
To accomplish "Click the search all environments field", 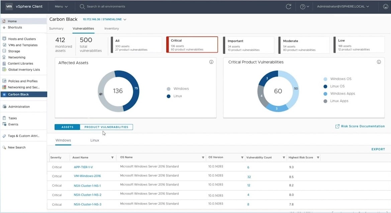I will pos(106,6).
